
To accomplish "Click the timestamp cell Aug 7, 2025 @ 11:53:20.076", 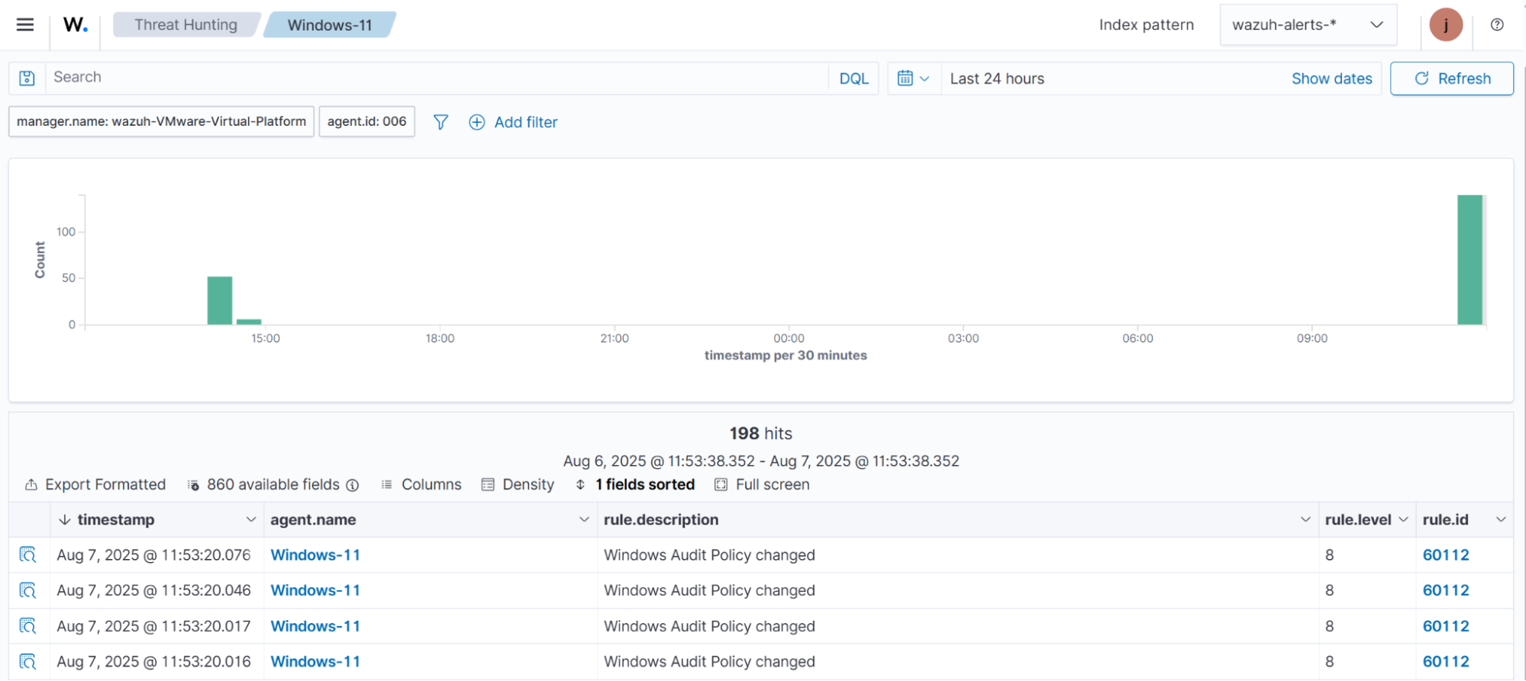I will [x=153, y=555].
